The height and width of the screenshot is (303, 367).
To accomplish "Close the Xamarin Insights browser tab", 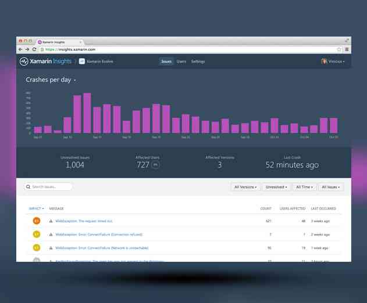I will [x=80, y=42].
